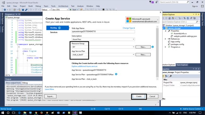Click the info icon beside App Service Plan summary
Viewport: 205px width, 115px height.
[x=116, y=74]
